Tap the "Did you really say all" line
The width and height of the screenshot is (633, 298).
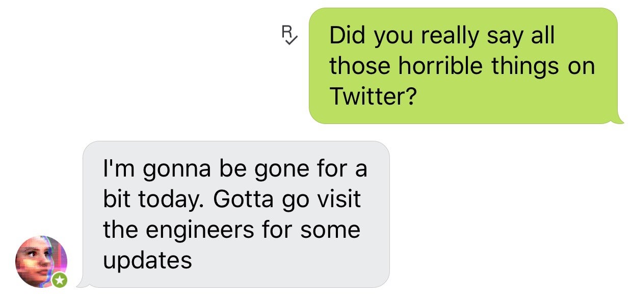441,36
